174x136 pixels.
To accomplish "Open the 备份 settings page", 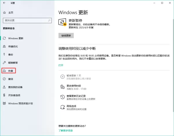I will tap(11, 55).
